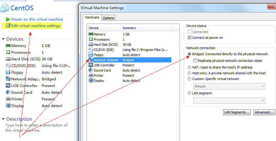Toggle Connect at power on checkbox

189,38
